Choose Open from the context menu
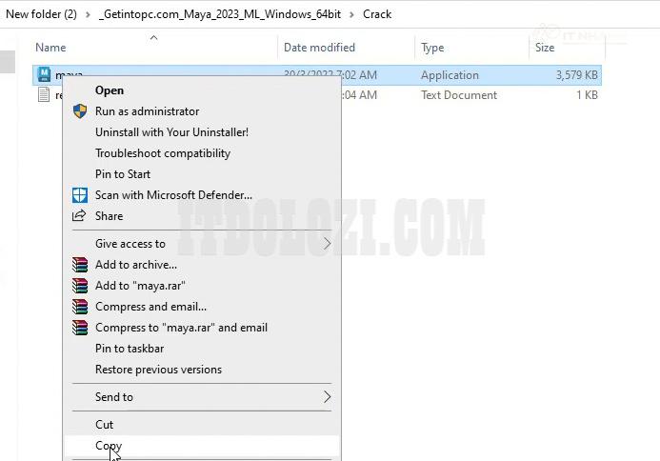The width and height of the screenshot is (660, 461). pyautogui.click(x=110, y=90)
